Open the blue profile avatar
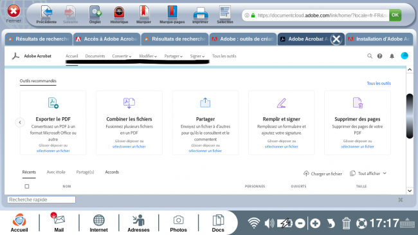 [x=404, y=55]
